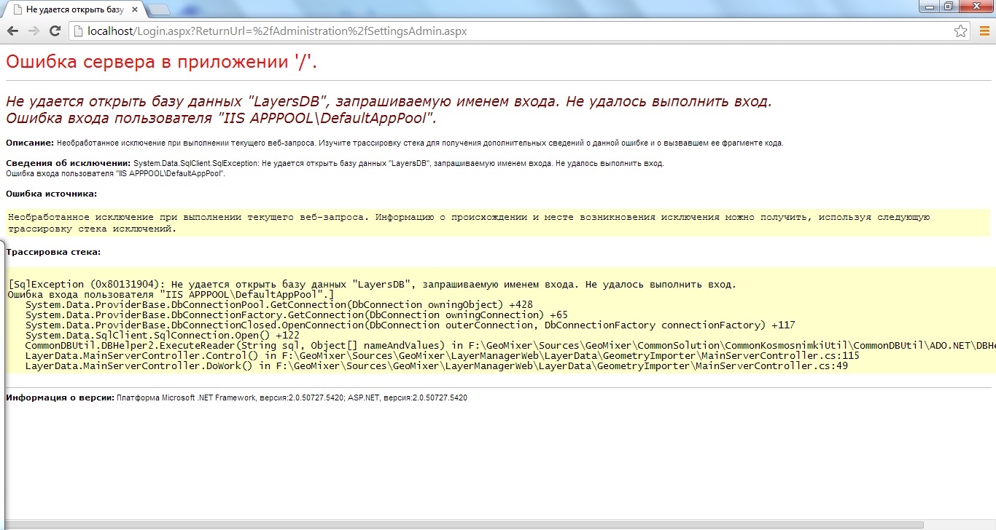Click the italic line ending "Не удалось выполнить вход."

(x=389, y=101)
